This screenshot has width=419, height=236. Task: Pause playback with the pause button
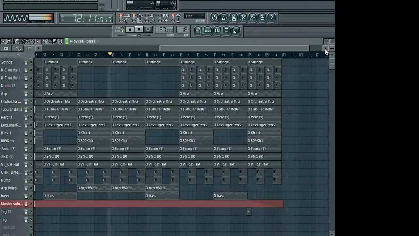[x=130, y=30]
